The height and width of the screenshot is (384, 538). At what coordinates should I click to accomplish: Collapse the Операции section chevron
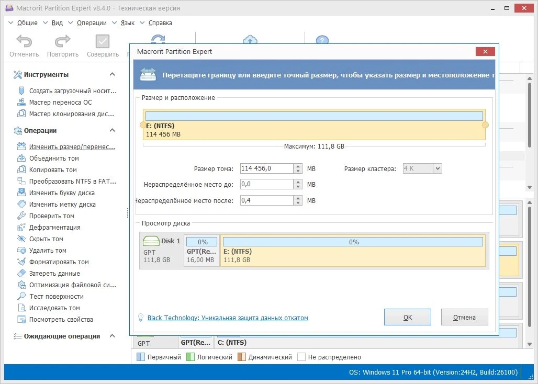click(x=112, y=130)
